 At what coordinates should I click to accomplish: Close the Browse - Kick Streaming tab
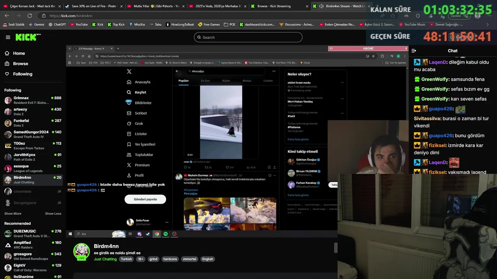307,6
